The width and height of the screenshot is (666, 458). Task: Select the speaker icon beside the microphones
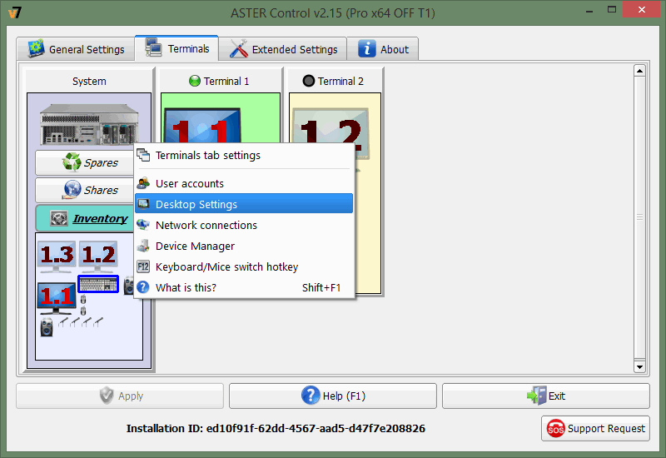47,328
